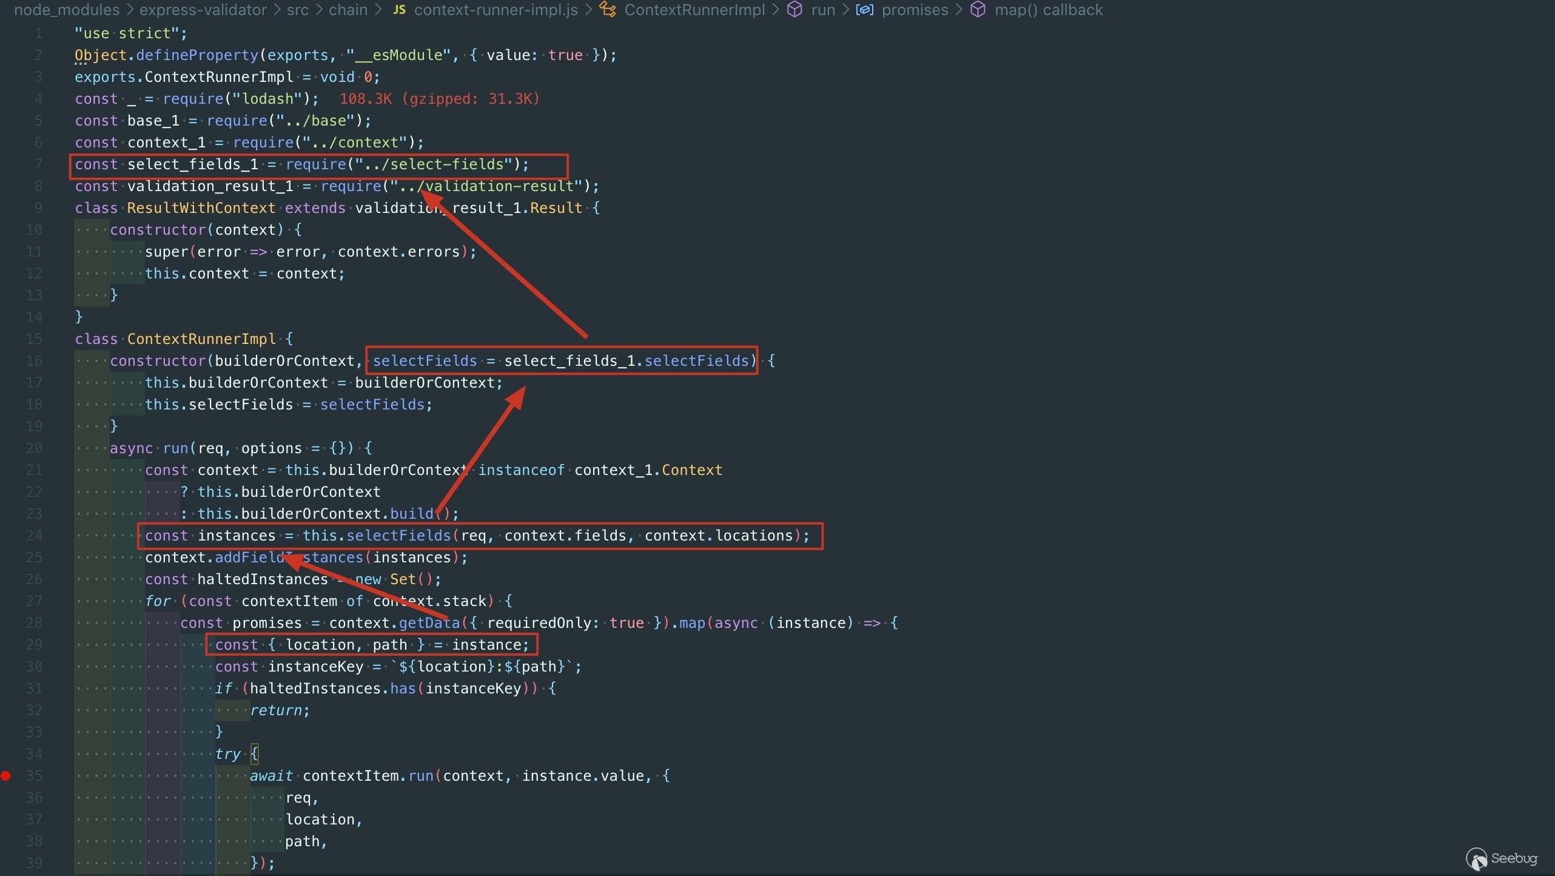Open the express-validator breadcrumb dropdown

coord(203,10)
